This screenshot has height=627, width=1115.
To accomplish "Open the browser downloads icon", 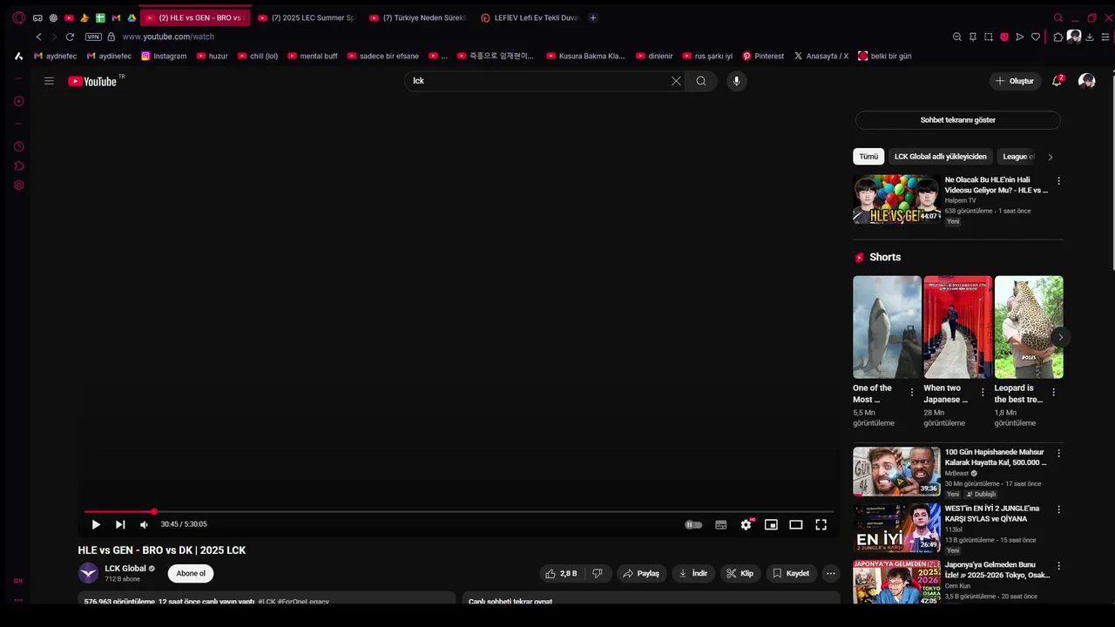I will [x=1090, y=37].
